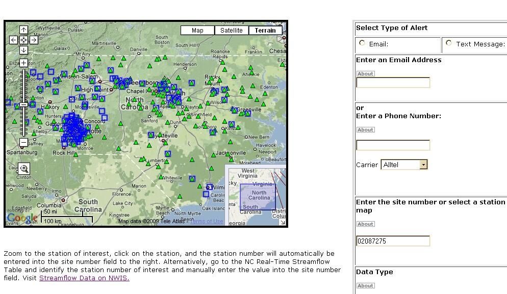Click the zoom slider handle on map

(x=24, y=104)
